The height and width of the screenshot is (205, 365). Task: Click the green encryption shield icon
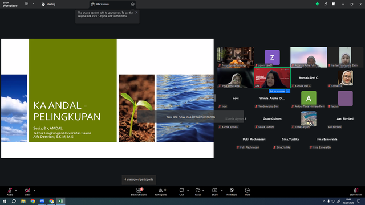point(317,4)
